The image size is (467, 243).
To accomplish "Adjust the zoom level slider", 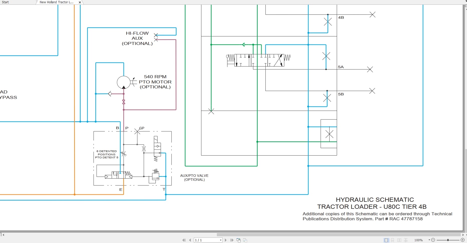I will [448, 240].
